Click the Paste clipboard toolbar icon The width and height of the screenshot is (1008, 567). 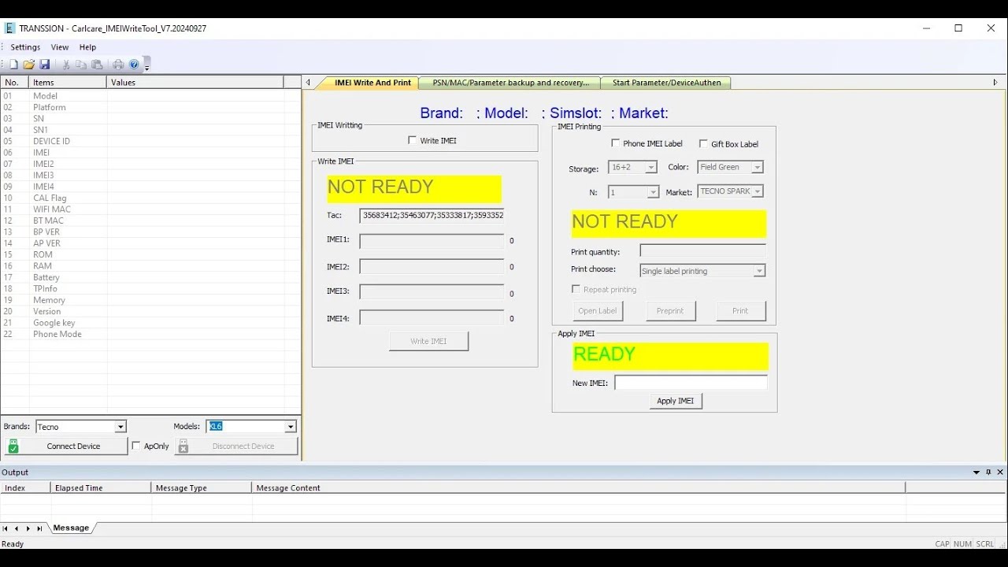(x=97, y=65)
